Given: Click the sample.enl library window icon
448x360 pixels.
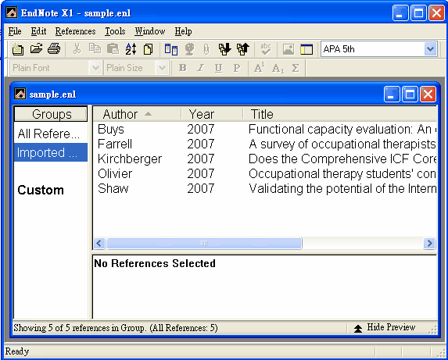Looking at the screenshot, I should tap(20, 94).
